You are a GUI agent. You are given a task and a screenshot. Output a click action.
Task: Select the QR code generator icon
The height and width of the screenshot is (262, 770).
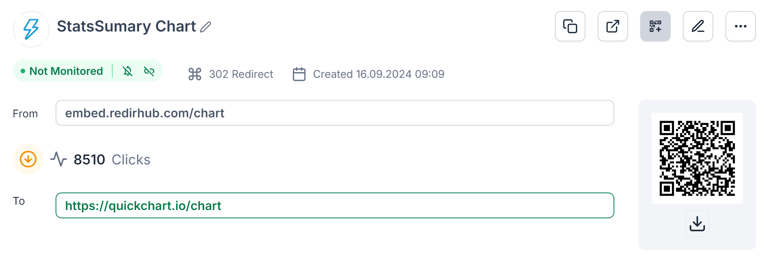tap(655, 26)
